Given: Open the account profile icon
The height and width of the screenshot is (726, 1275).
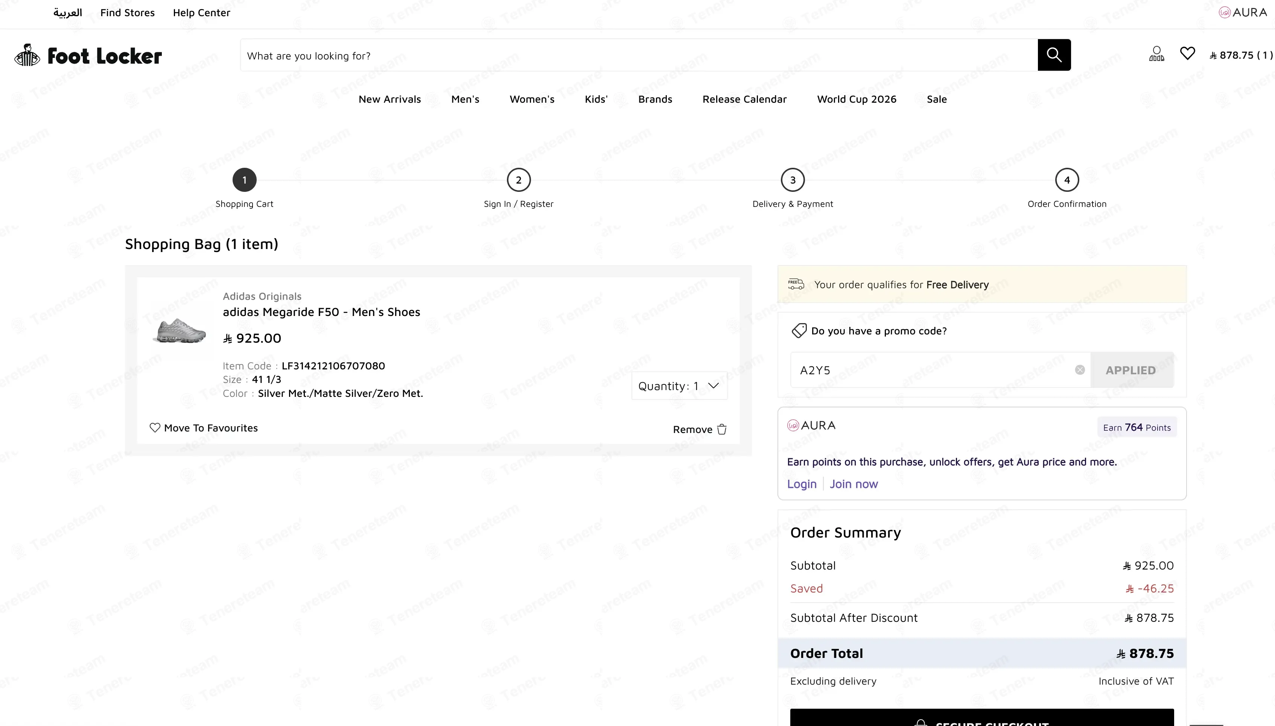Looking at the screenshot, I should tap(1156, 53).
